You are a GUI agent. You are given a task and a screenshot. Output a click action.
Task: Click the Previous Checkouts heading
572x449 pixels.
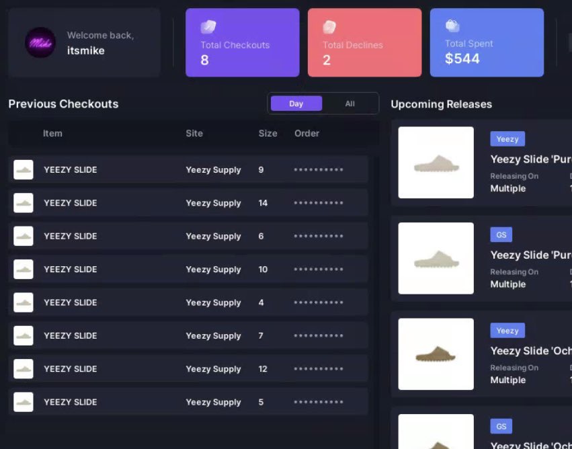63,104
